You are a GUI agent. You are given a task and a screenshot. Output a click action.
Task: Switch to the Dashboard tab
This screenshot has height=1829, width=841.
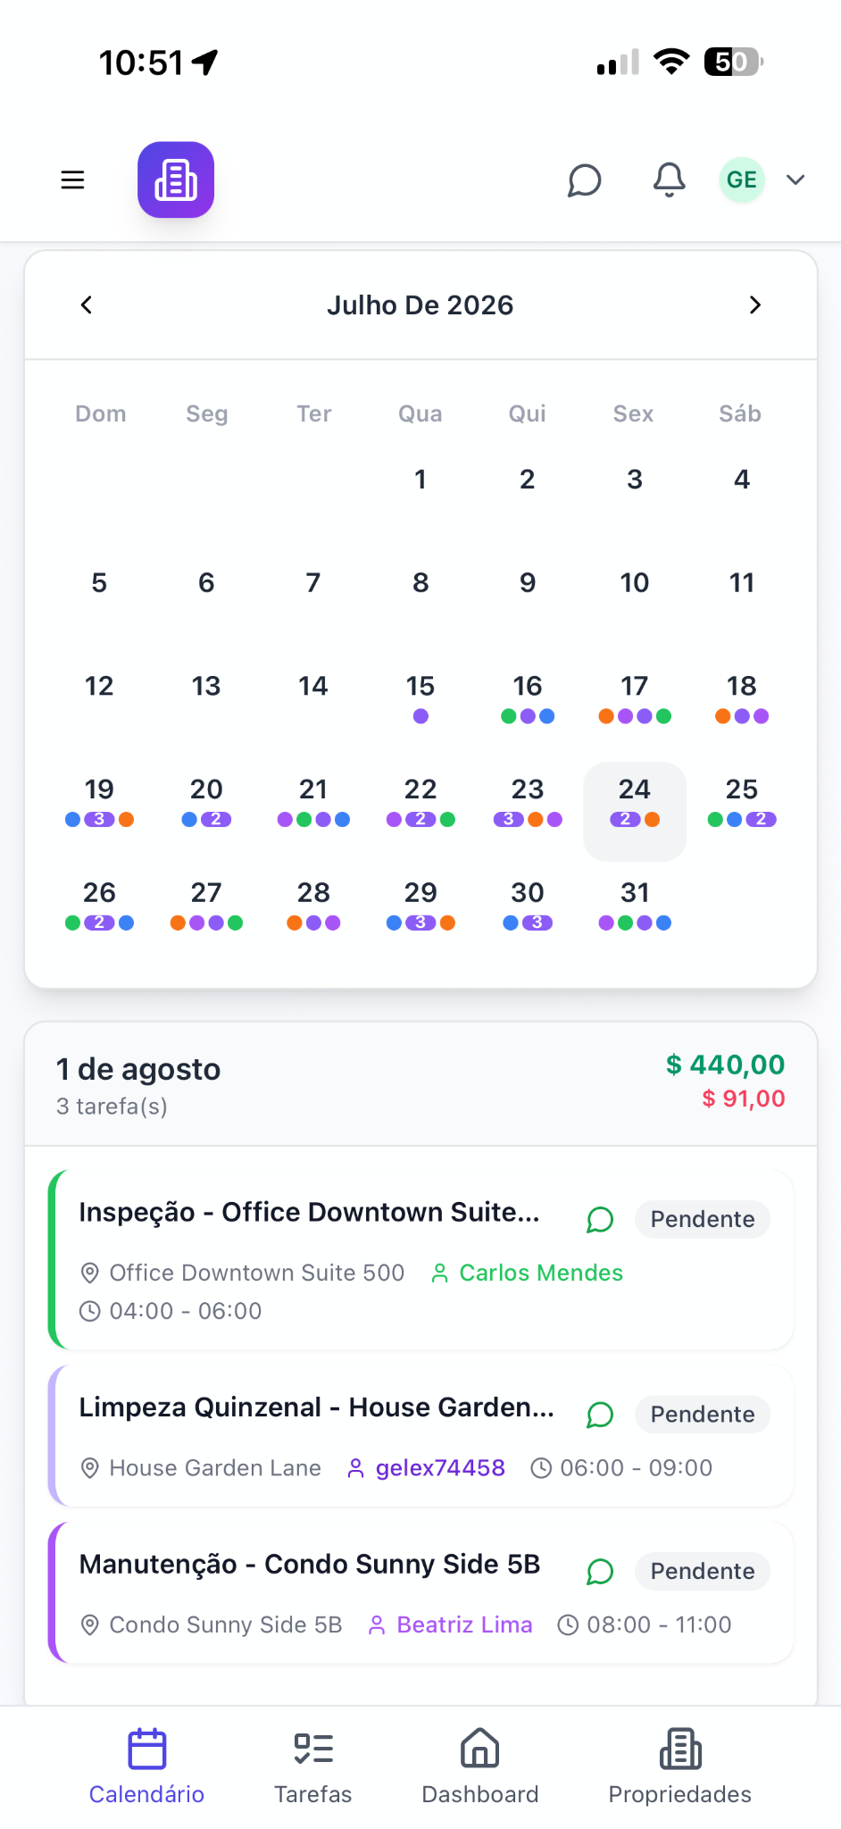coord(480,1767)
